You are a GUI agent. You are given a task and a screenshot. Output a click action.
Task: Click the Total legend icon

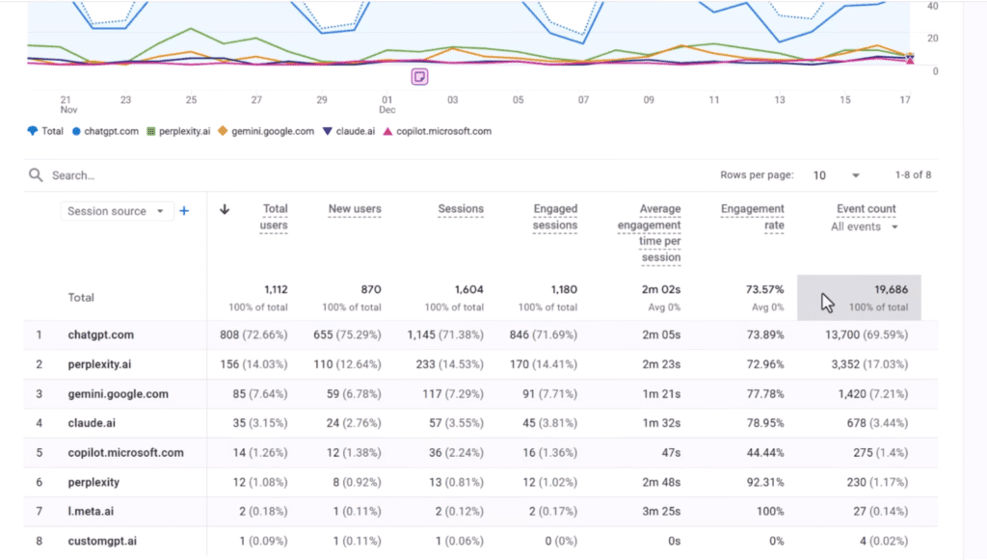point(32,131)
